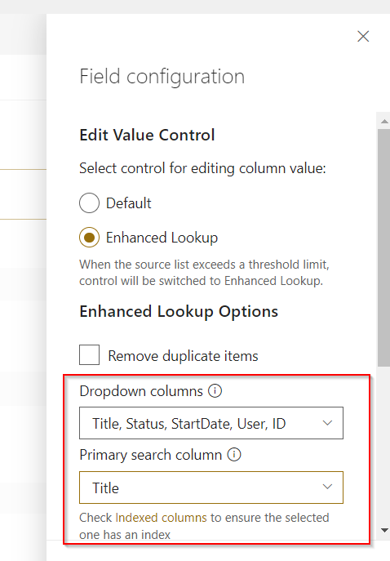This screenshot has width=390, height=561.
Task: Open the Primary search column Title dropdown
Action: point(211,488)
